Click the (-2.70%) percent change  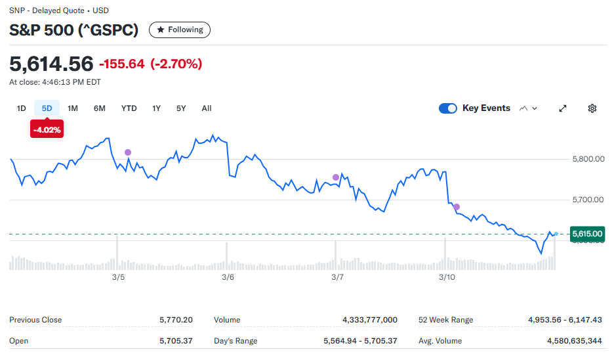pos(176,64)
